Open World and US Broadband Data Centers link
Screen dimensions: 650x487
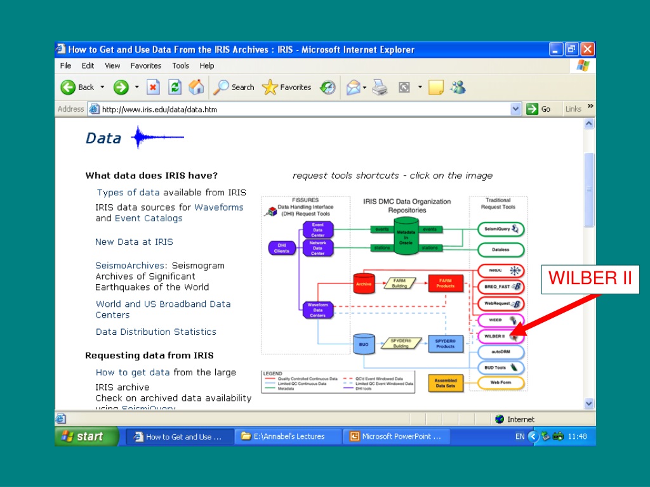coord(163,309)
